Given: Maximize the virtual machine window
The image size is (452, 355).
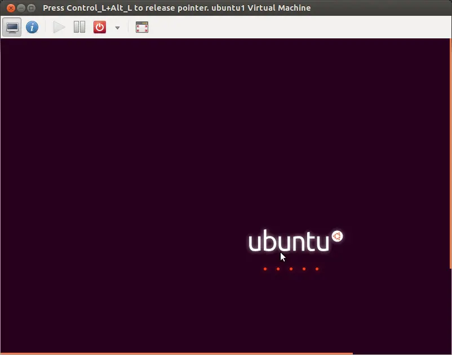Looking at the screenshot, I should [x=32, y=8].
